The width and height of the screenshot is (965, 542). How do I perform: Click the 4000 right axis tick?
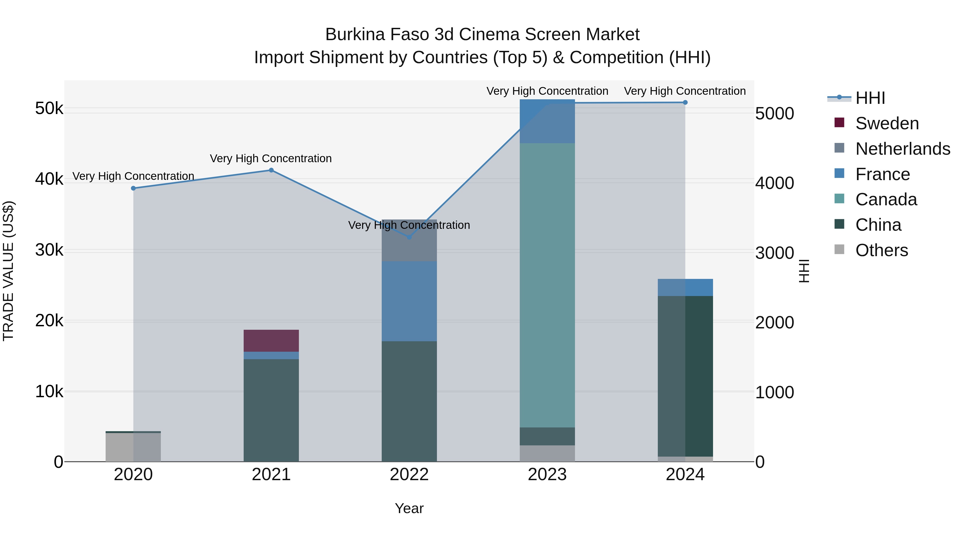(x=775, y=183)
